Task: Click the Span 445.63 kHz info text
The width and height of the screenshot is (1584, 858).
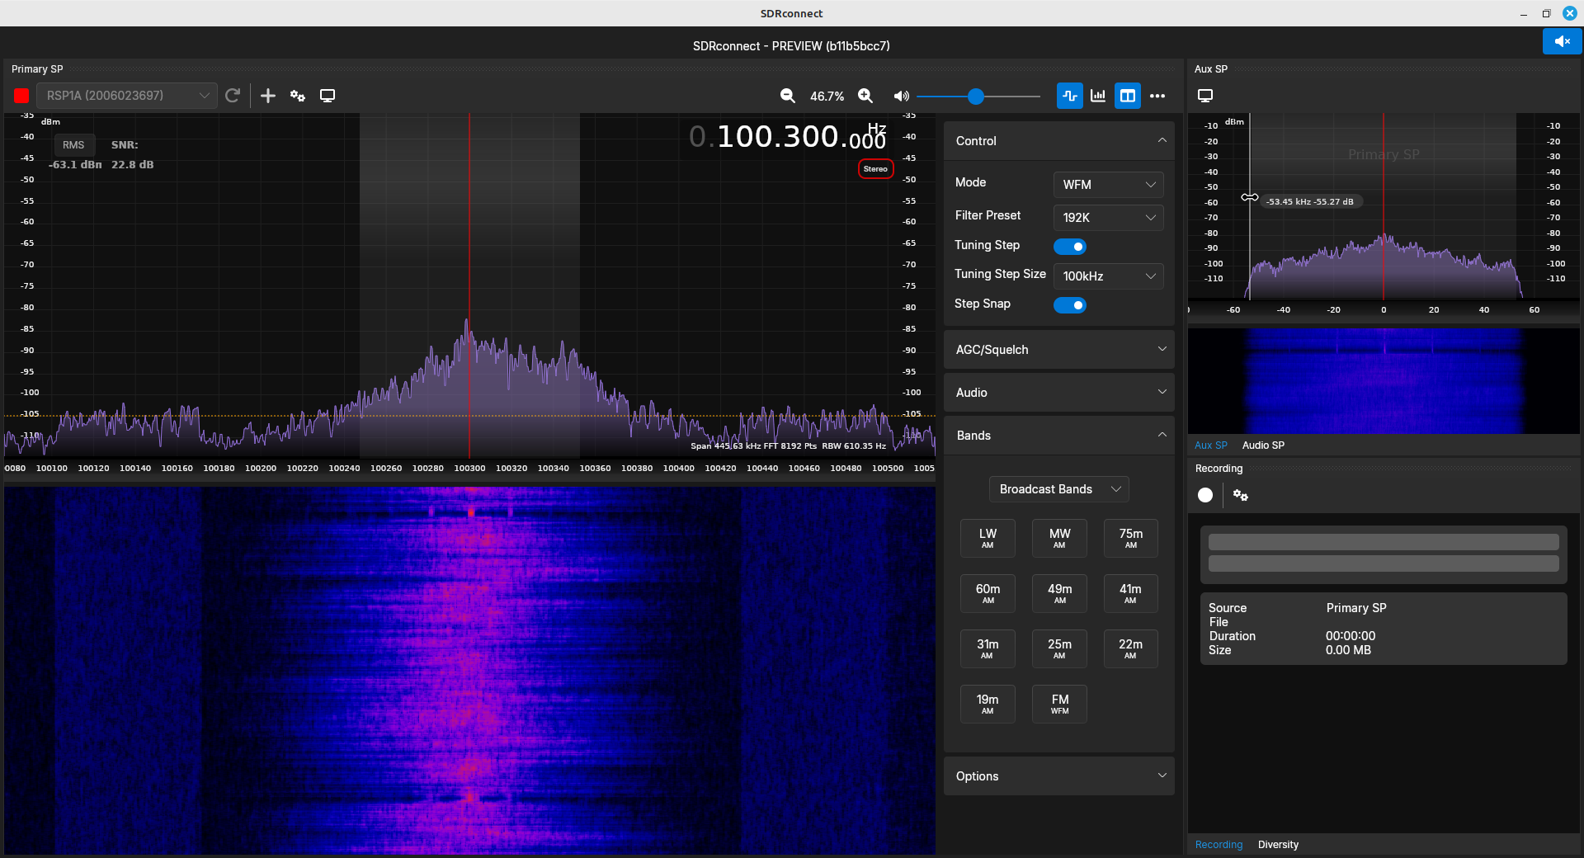Action: coord(788,446)
